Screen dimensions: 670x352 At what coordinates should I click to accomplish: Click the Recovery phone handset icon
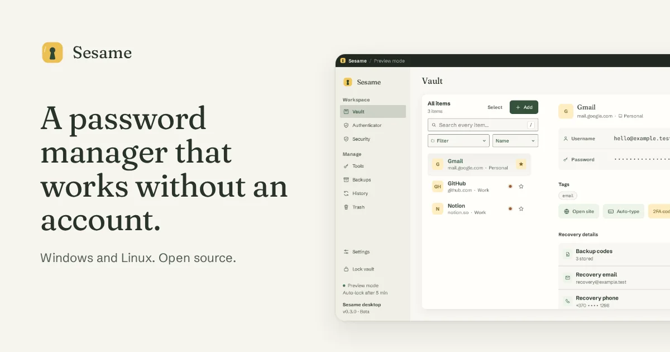tap(567, 301)
